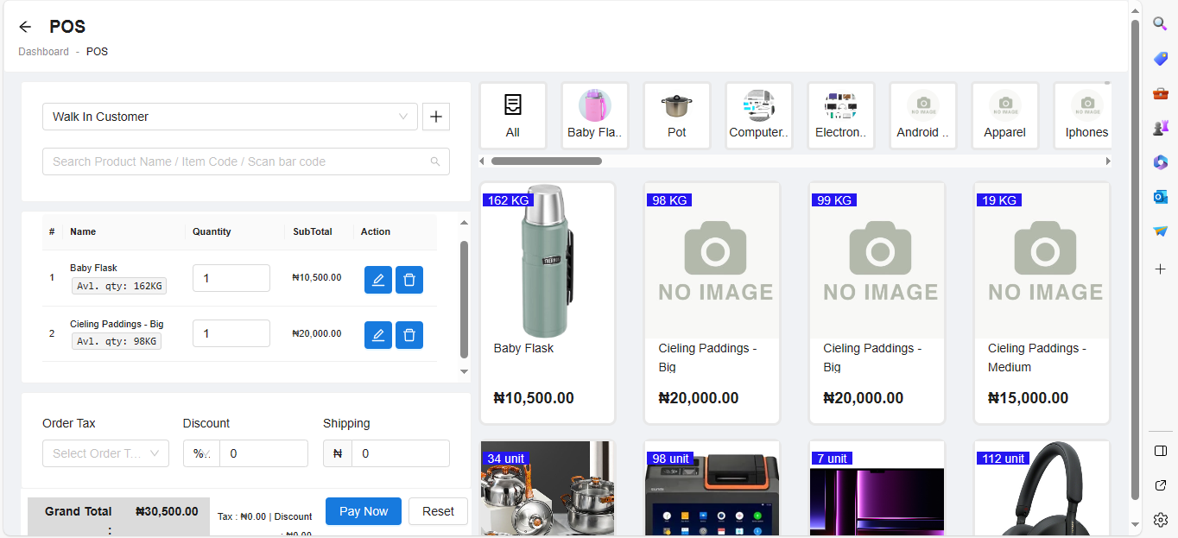Click the Reset button
The width and height of the screenshot is (1178, 538).
pos(438,511)
